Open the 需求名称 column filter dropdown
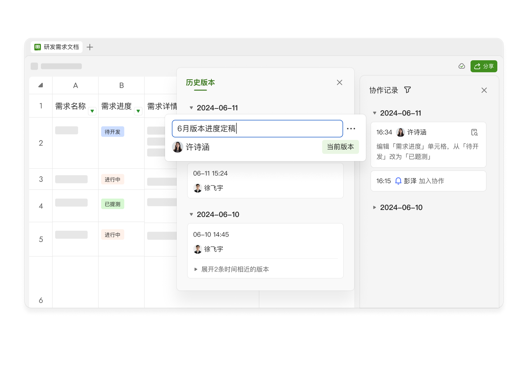 [x=92, y=111]
